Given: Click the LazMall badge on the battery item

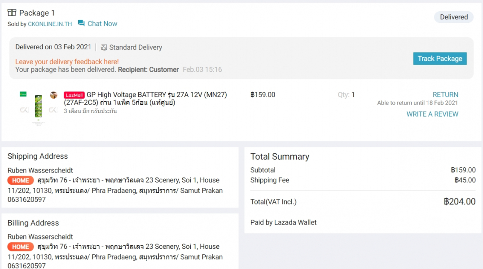Looking at the screenshot, I should coord(74,95).
